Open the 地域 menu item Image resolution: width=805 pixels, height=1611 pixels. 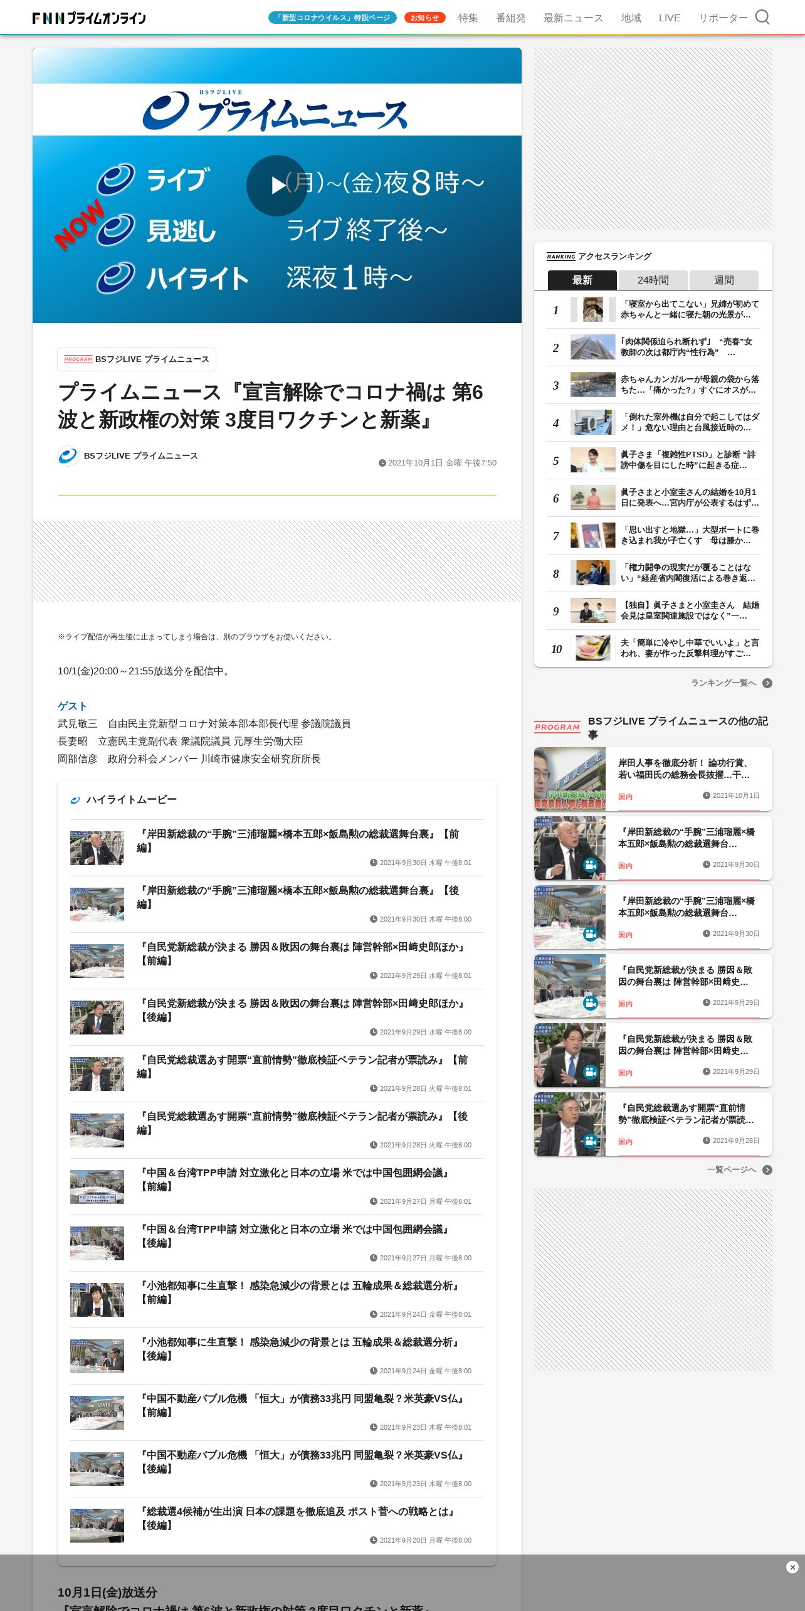(x=631, y=18)
